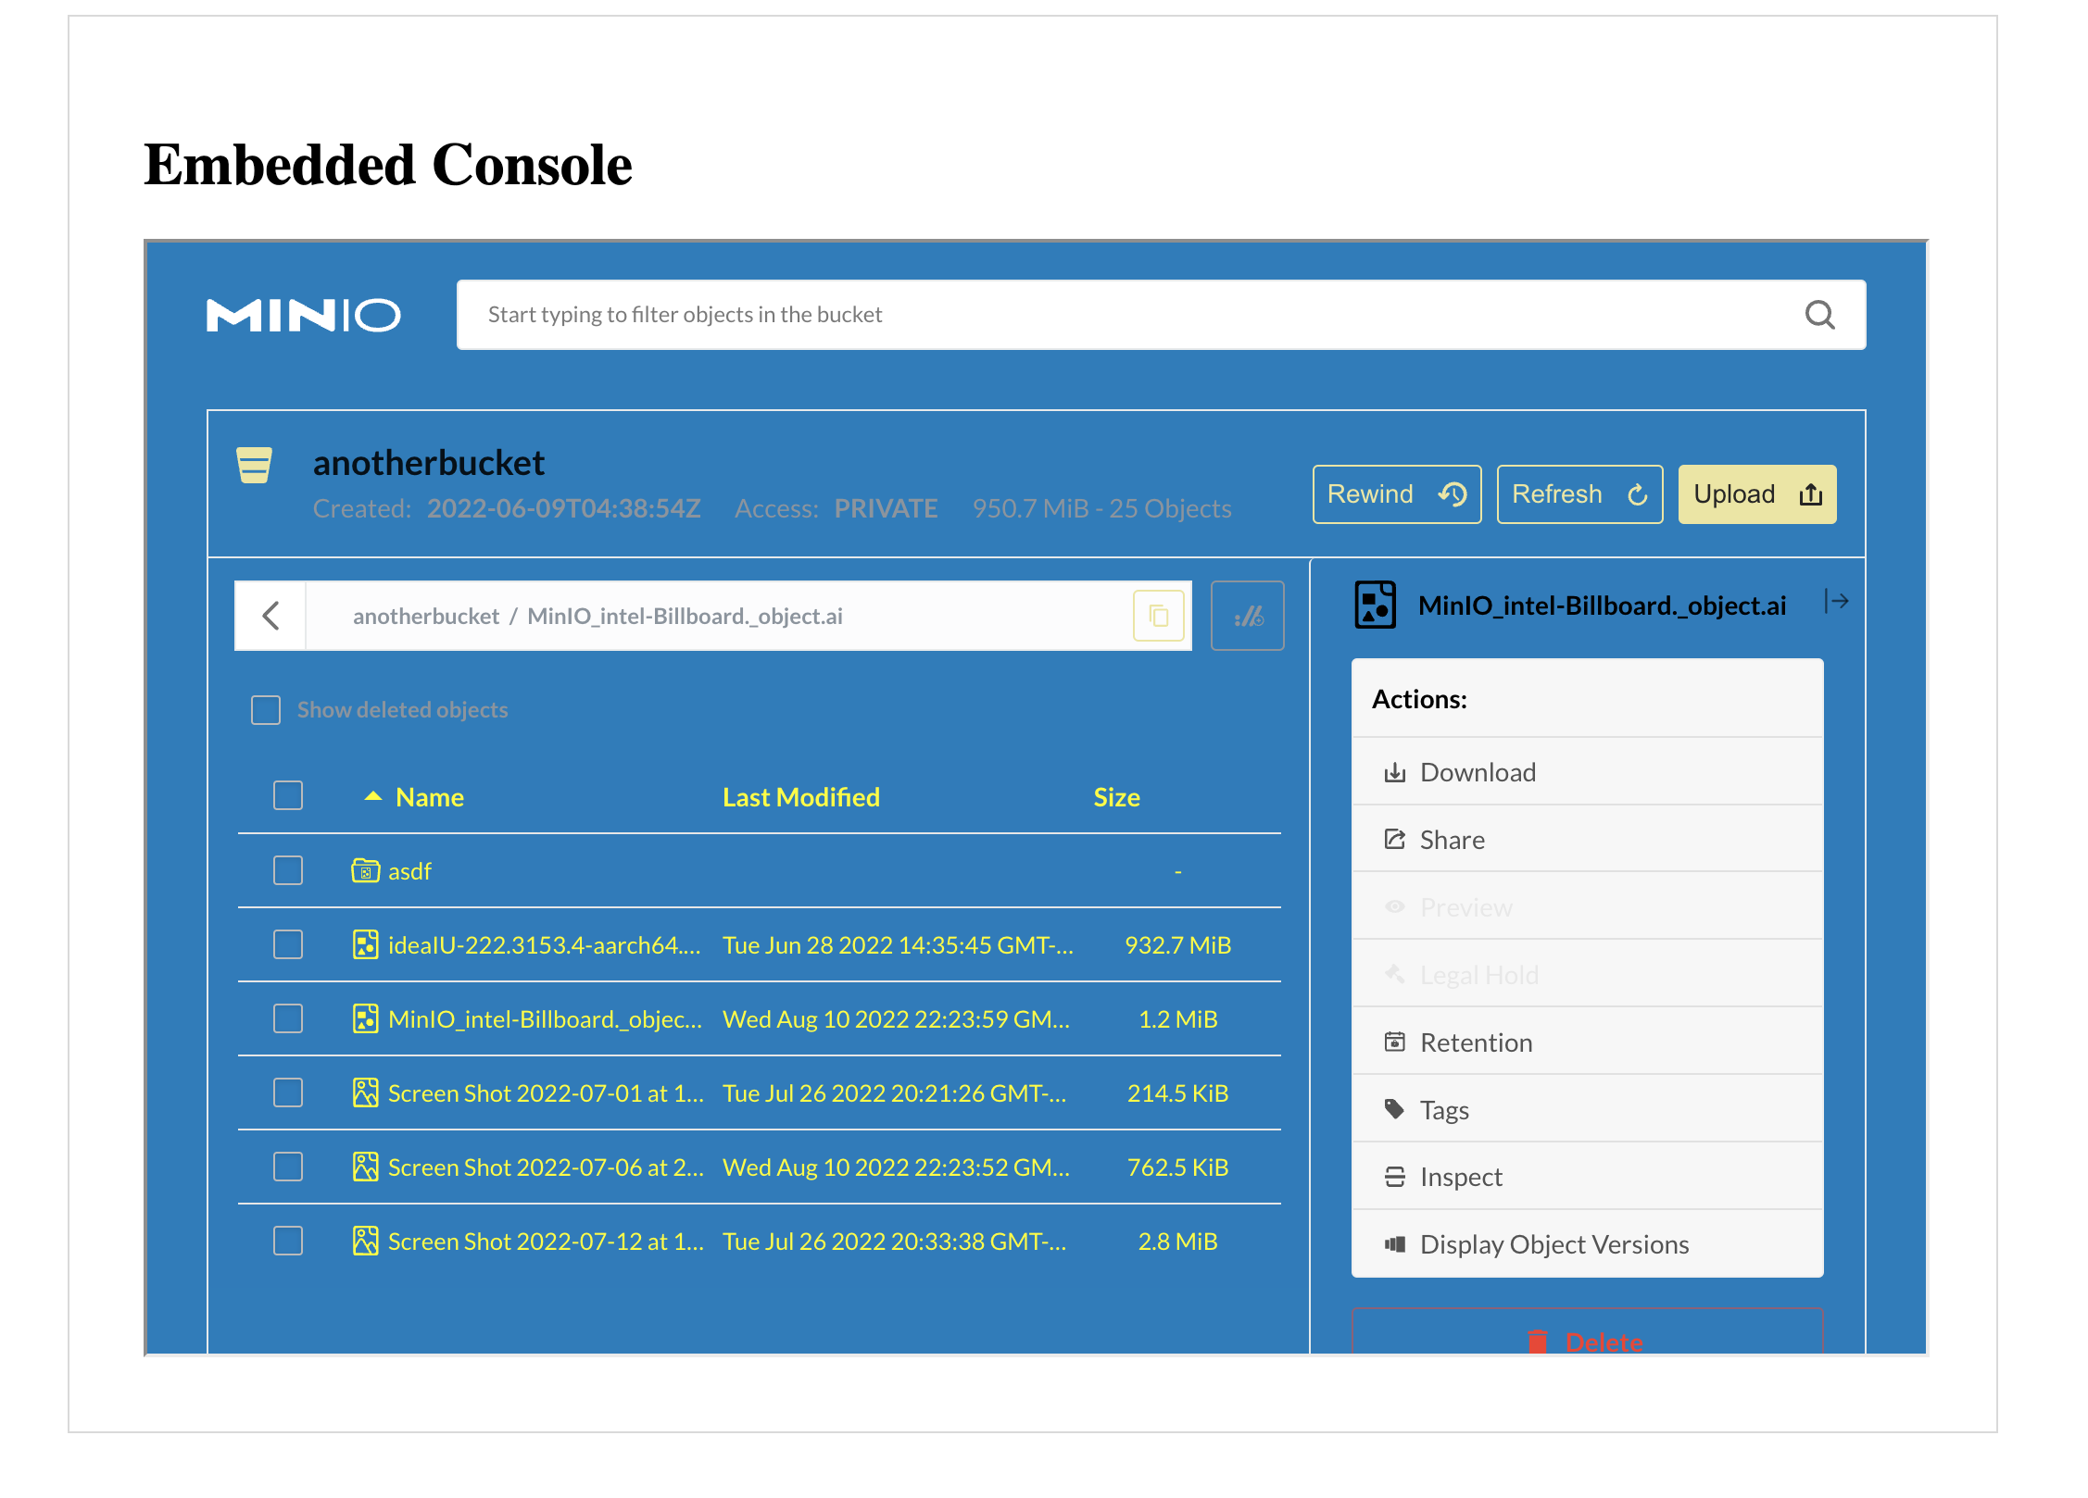Viewport: 2088px width, 1498px height.
Task: Click the Screen Shot 2022-07-12 image icon
Action: tap(365, 1241)
